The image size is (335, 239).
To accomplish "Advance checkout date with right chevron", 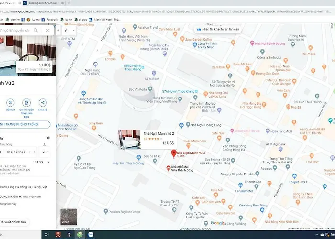I will 34,152.
